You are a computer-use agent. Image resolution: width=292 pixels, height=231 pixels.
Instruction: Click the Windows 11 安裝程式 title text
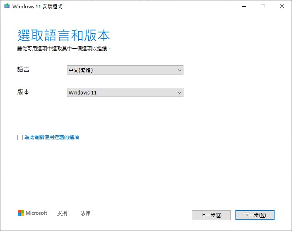(x=37, y=7)
